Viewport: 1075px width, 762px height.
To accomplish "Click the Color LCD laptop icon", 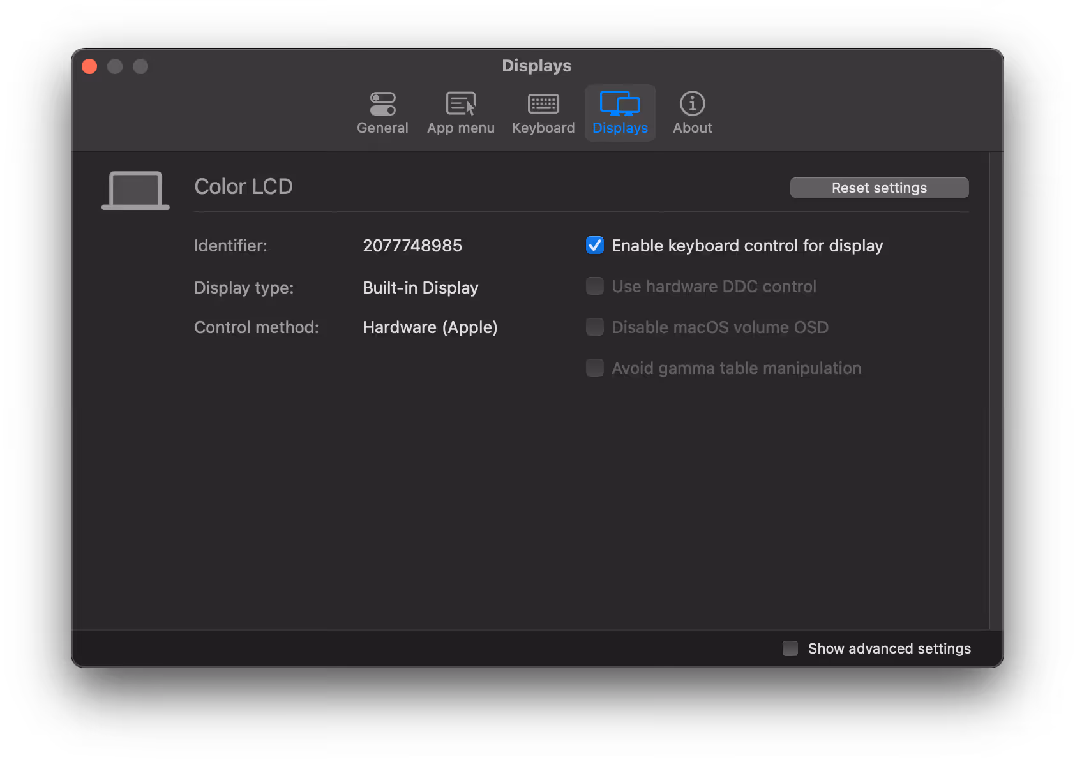I will coord(135,188).
